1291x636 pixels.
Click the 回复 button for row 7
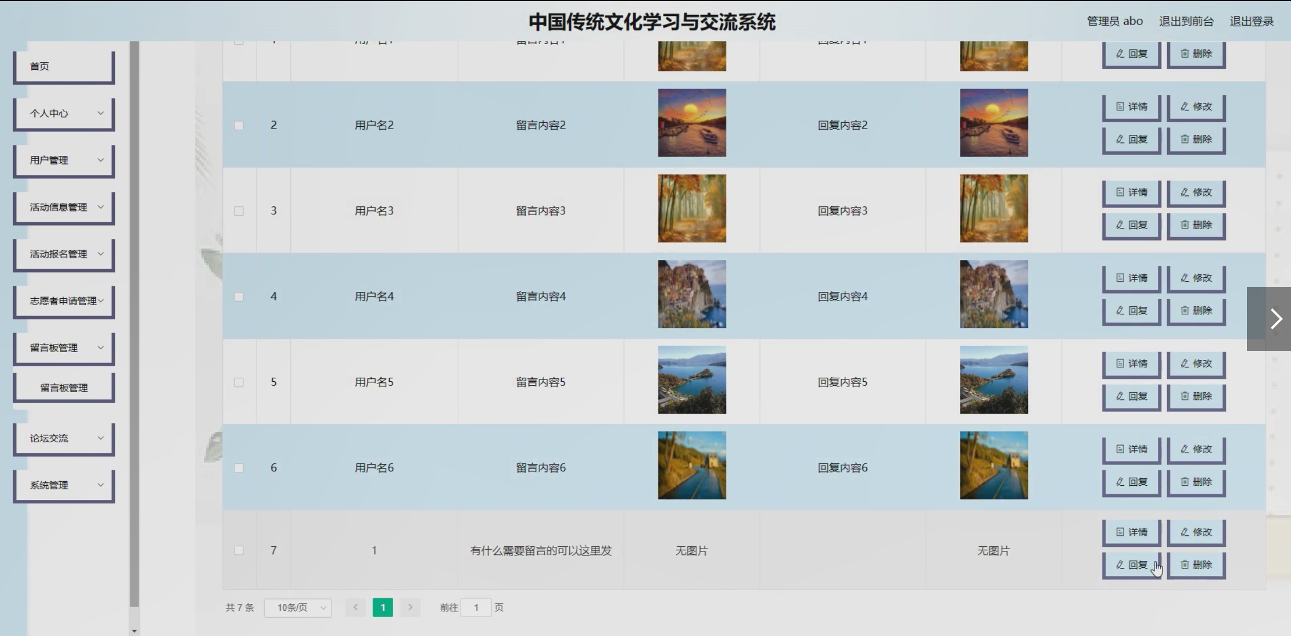pos(1131,565)
